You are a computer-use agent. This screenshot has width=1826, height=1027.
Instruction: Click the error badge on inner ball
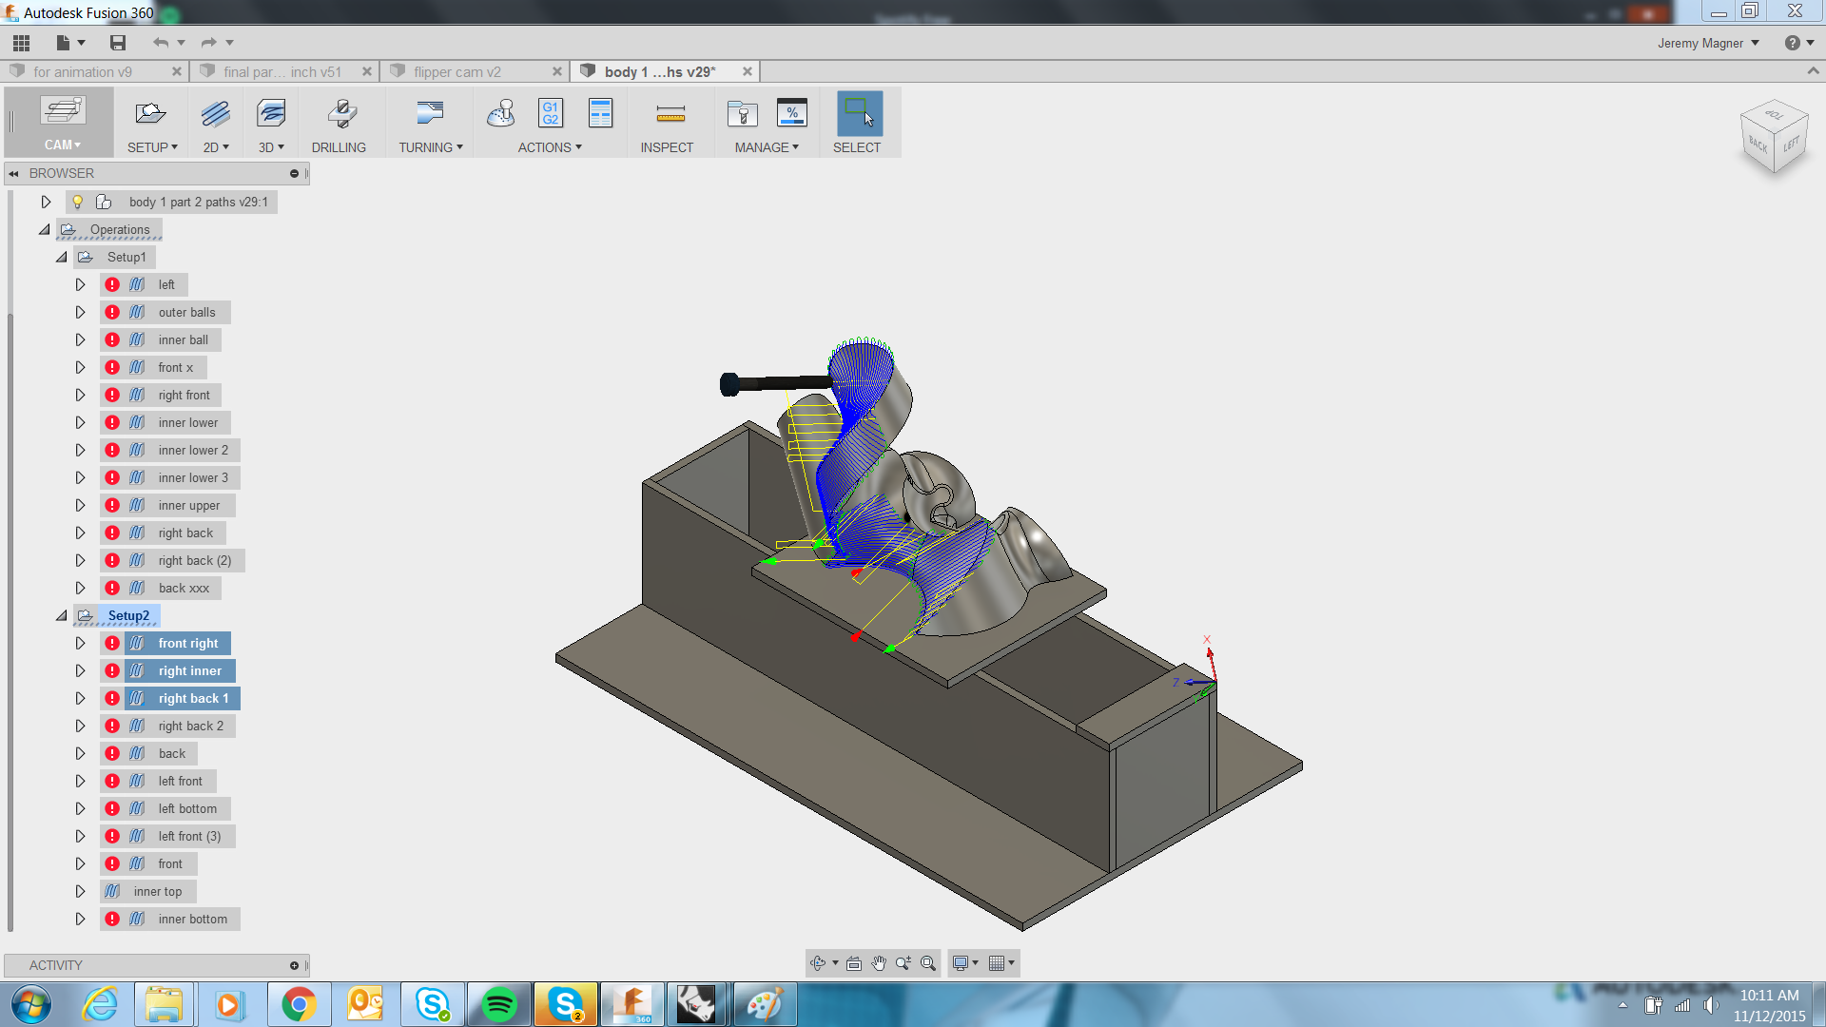point(112,339)
